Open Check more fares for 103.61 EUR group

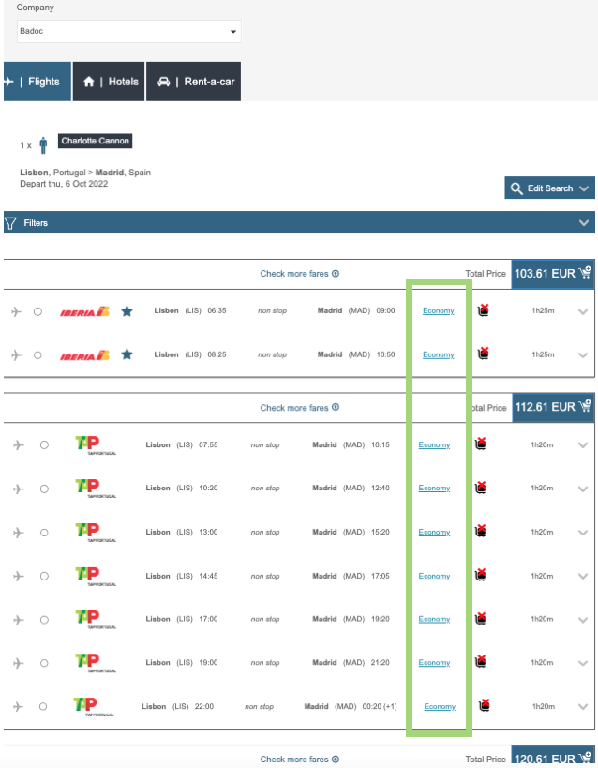(299, 274)
